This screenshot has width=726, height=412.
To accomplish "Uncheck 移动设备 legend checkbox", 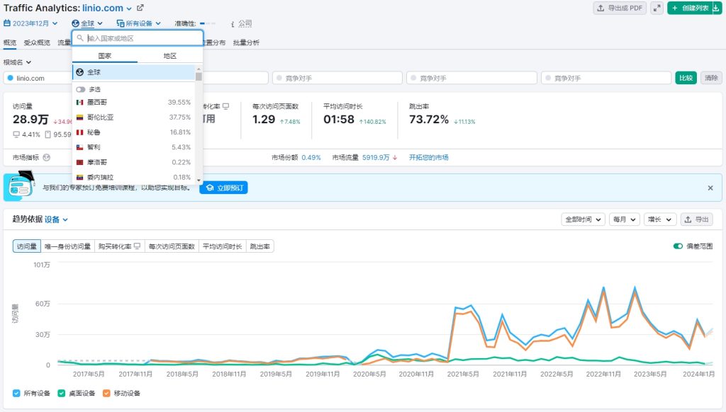I will [x=106, y=394].
